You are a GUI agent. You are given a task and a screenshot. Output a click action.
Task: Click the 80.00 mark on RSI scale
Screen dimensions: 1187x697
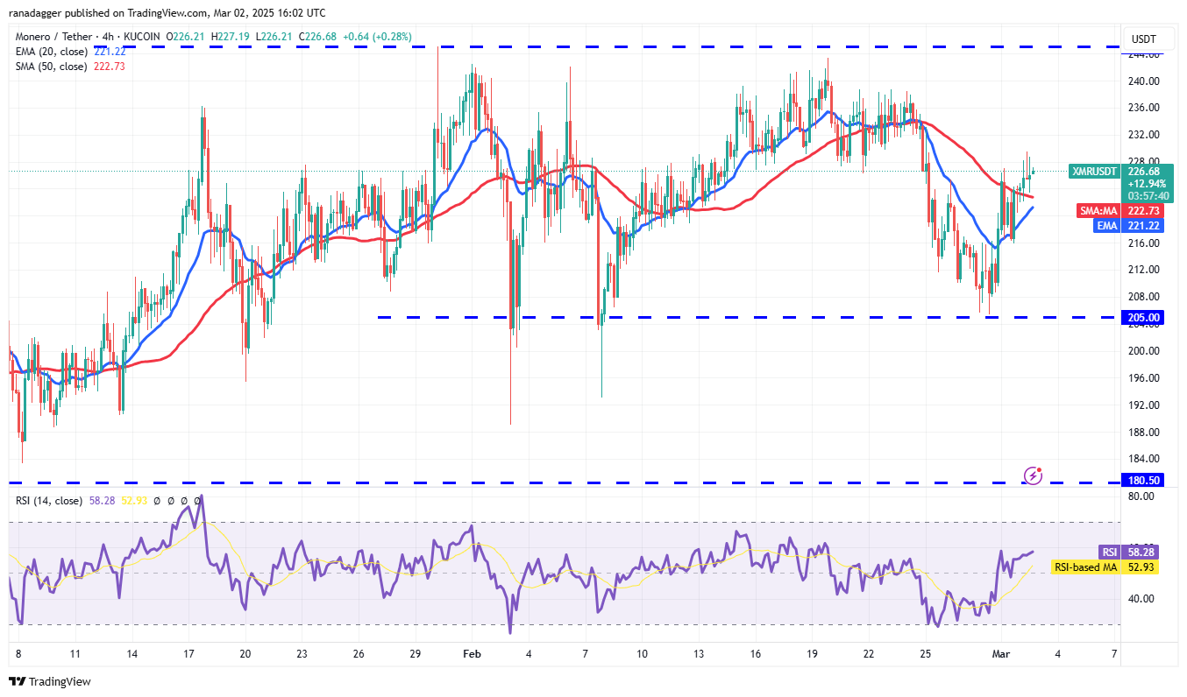point(1141,496)
